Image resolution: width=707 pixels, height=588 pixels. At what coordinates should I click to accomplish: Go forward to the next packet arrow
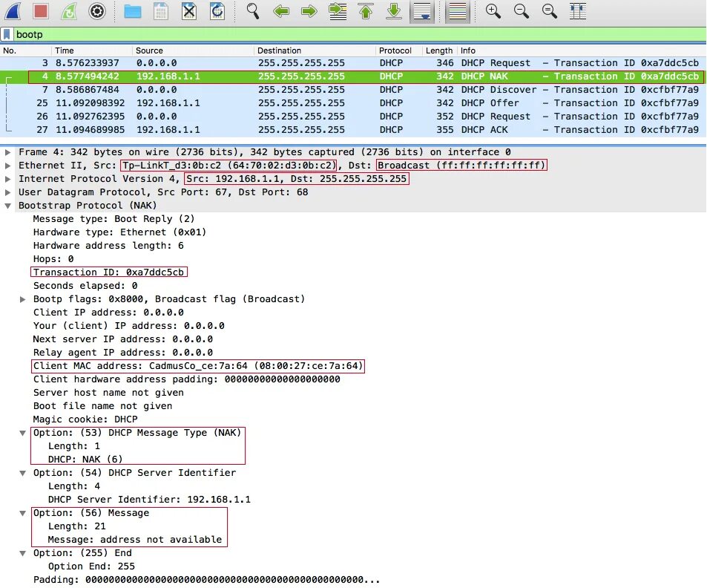[309, 11]
